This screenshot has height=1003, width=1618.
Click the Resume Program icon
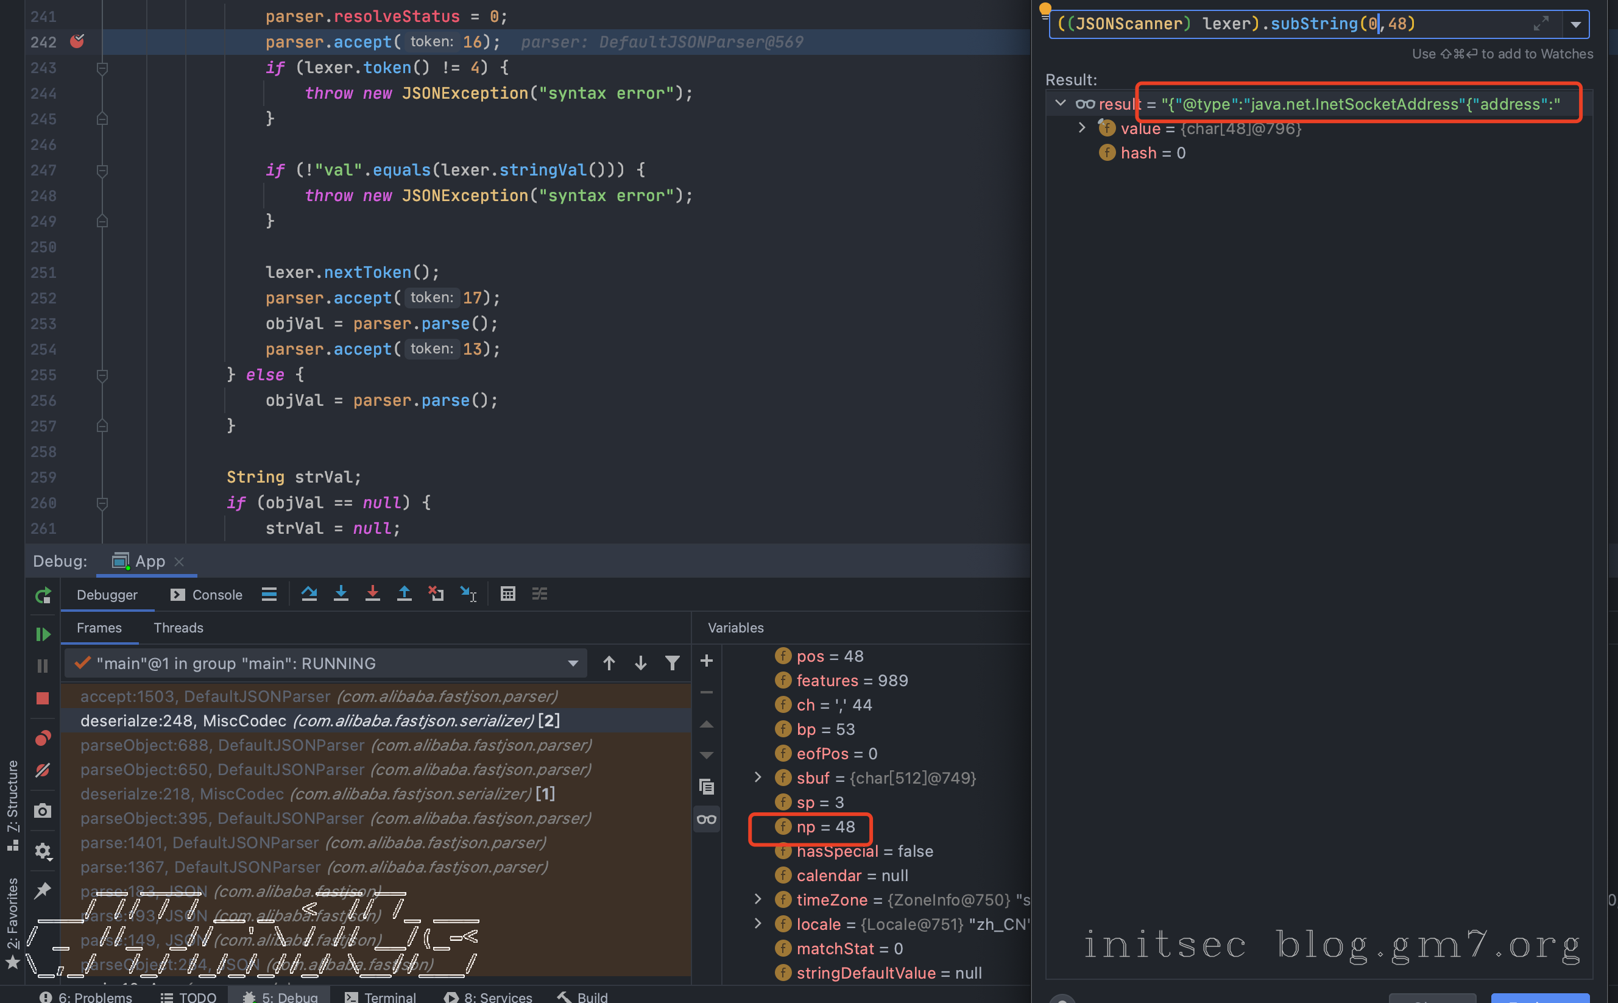pyautogui.click(x=43, y=634)
